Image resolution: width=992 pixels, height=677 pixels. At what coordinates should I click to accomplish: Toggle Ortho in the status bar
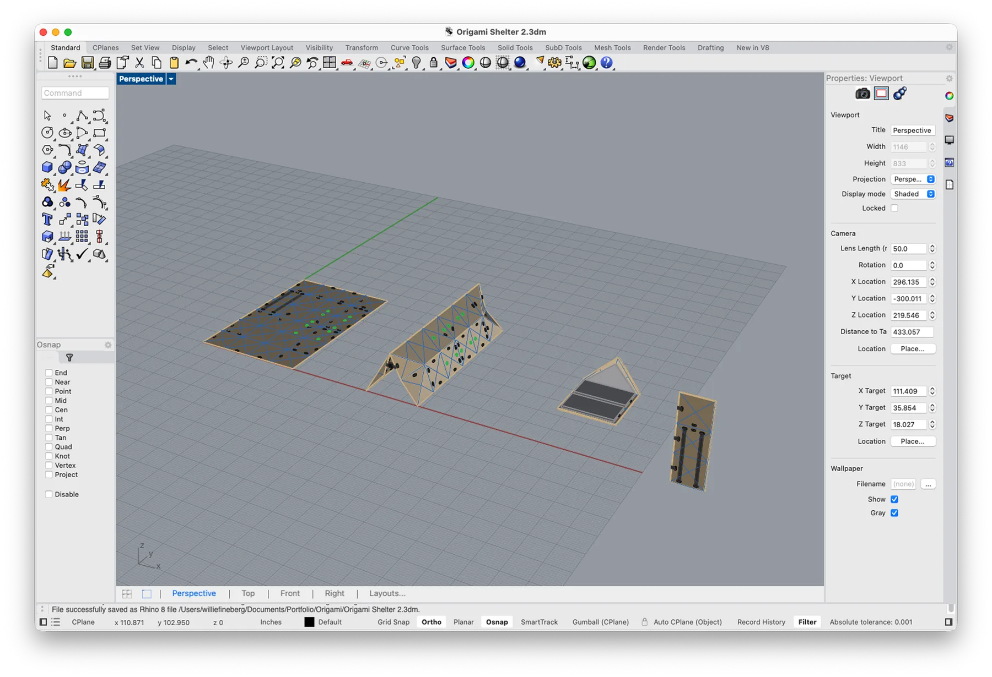pyautogui.click(x=432, y=622)
